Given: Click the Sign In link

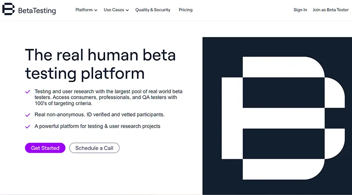Looking at the screenshot, I should point(300,10).
